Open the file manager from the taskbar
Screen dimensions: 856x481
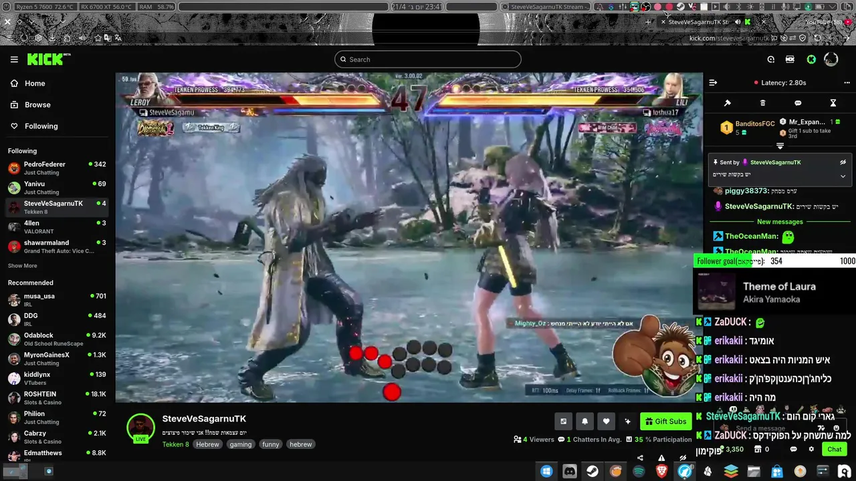point(754,471)
